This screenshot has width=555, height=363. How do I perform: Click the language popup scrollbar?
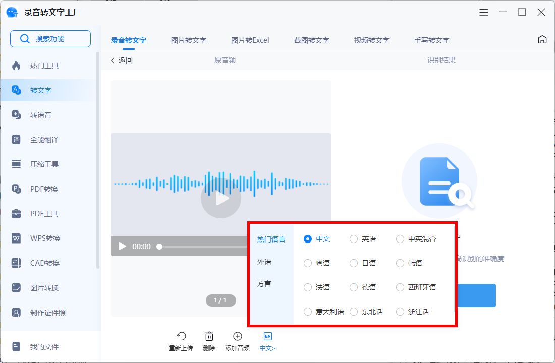455,269
